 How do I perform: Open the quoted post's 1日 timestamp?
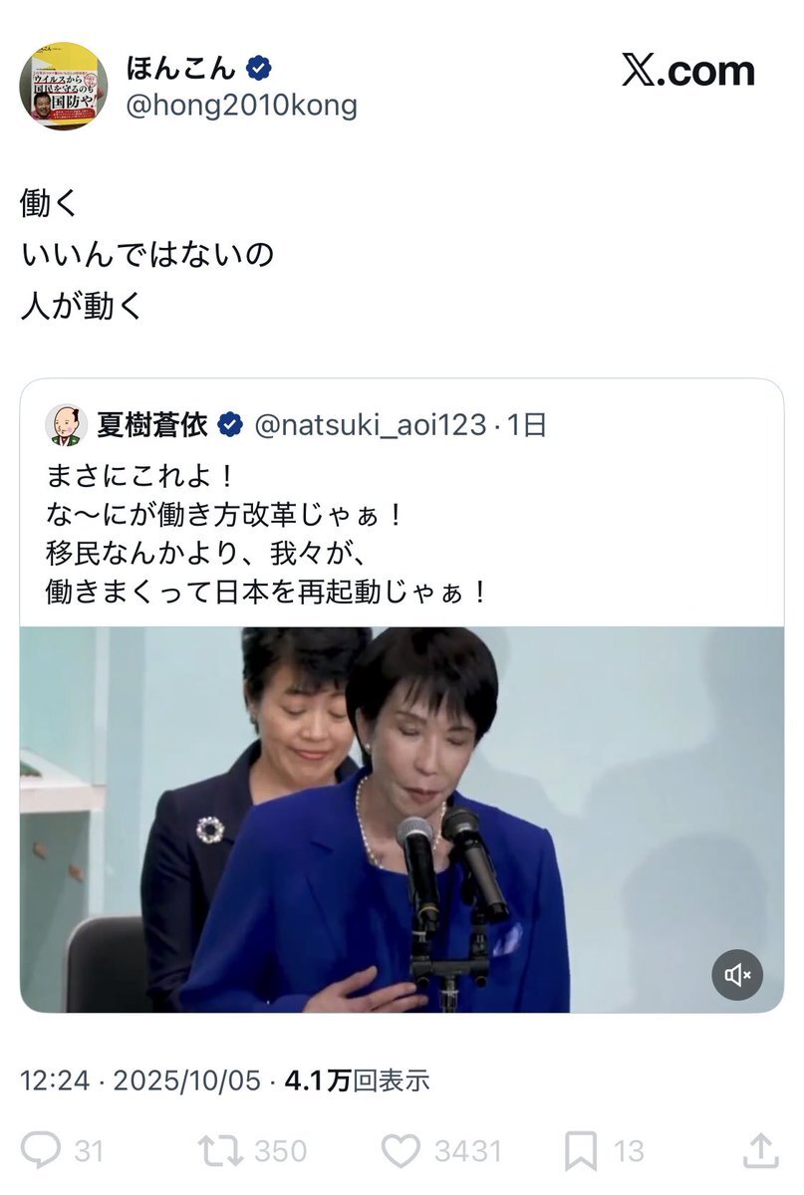[527, 425]
